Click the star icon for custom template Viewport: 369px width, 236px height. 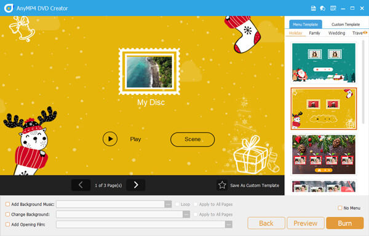[222, 185]
